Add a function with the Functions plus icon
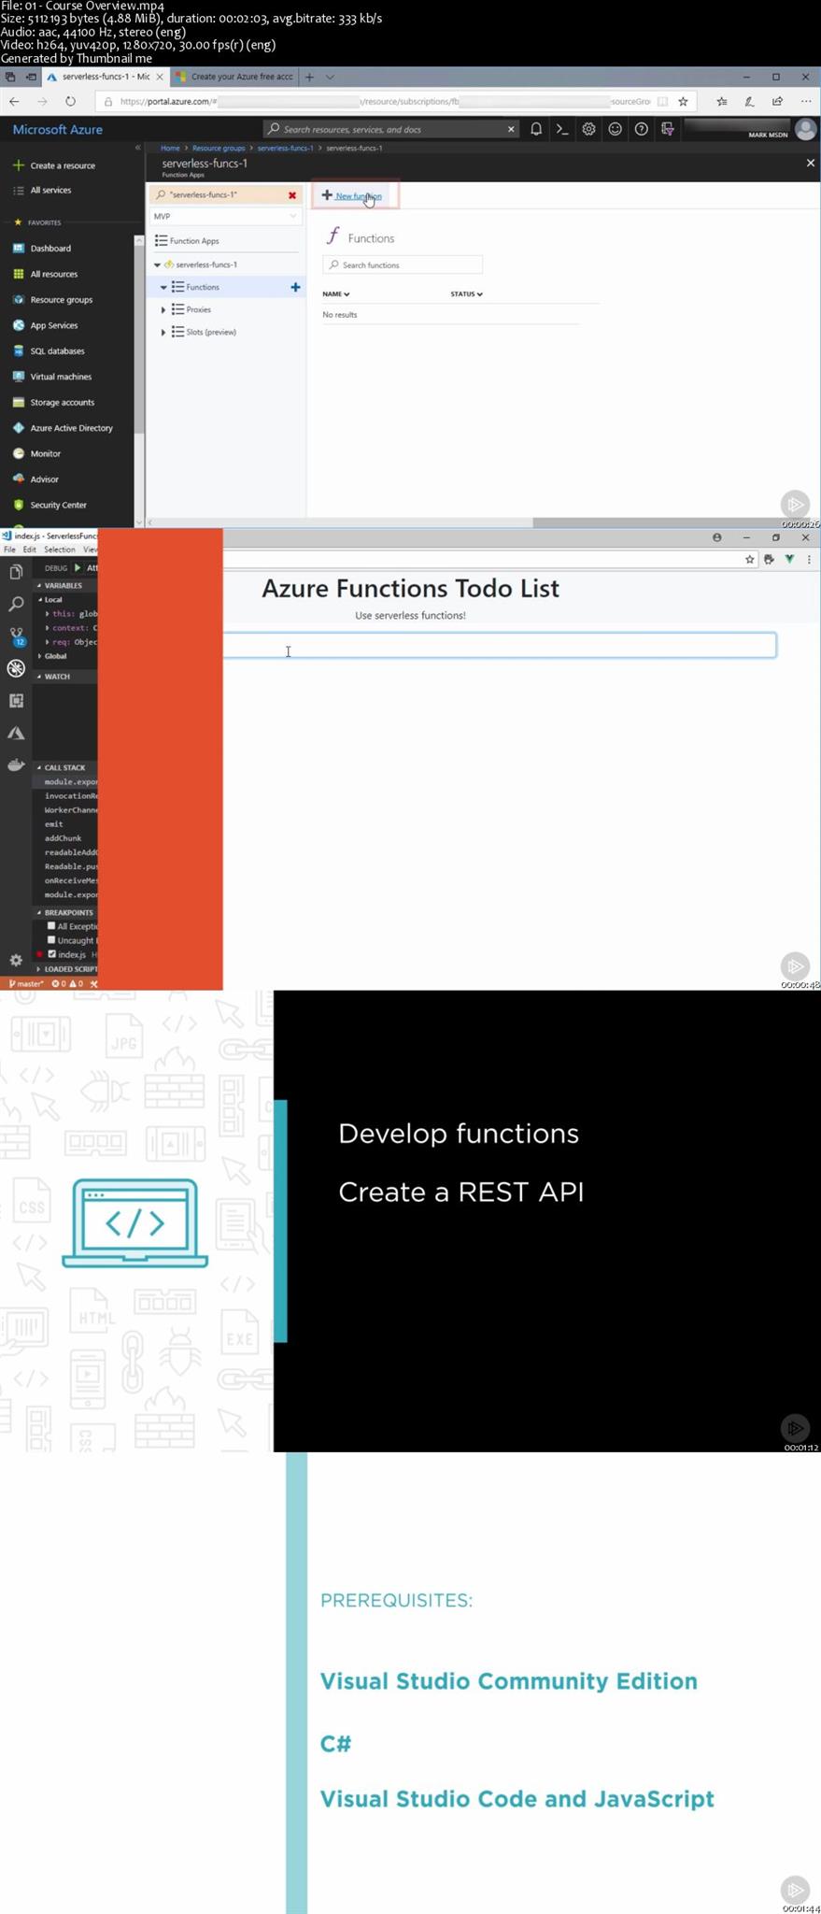The width and height of the screenshot is (821, 1914). [x=295, y=287]
